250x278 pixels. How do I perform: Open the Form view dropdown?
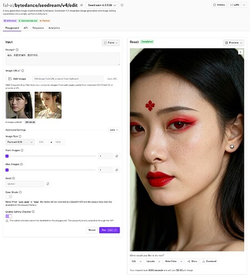[111, 43]
